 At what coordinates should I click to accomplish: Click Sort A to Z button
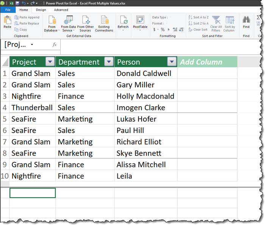[198, 17]
